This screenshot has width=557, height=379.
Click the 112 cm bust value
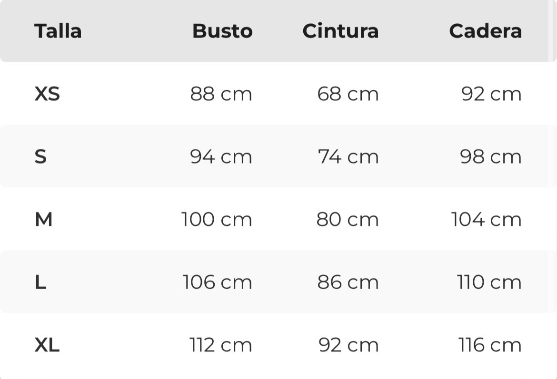220,345
